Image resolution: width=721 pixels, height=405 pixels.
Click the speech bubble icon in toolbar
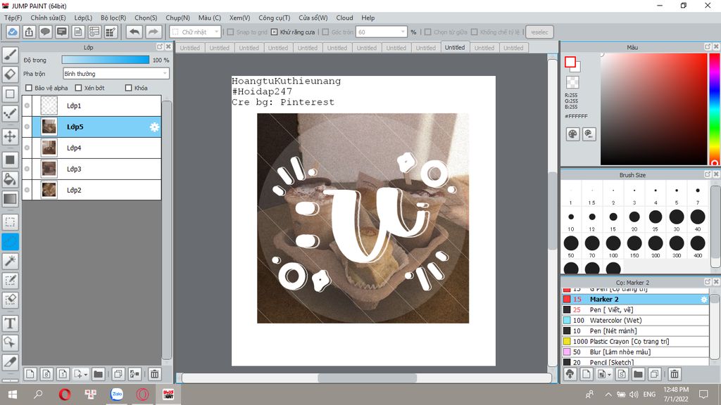(x=45, y=32)
